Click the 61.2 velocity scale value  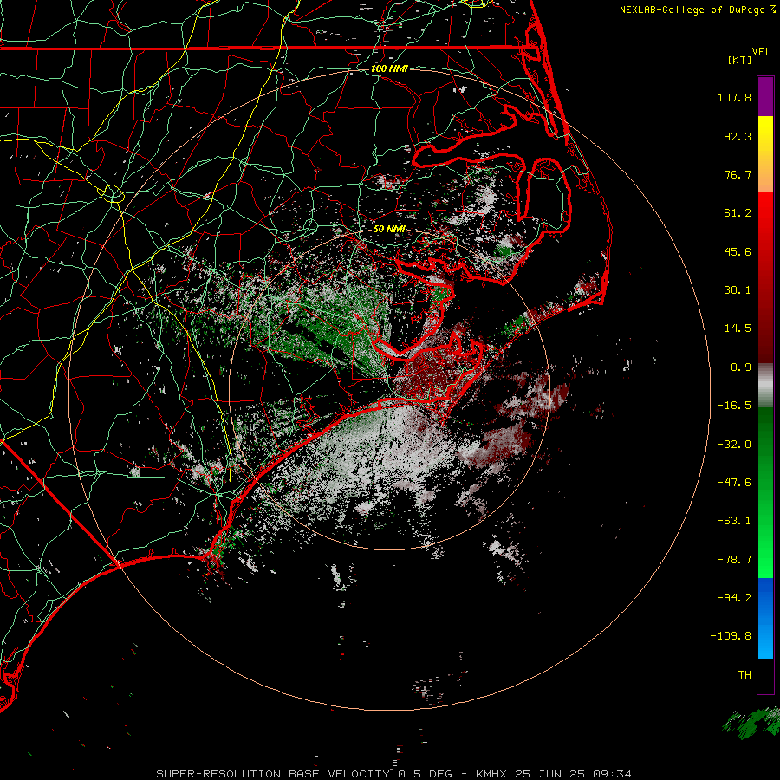coord(738,213)
